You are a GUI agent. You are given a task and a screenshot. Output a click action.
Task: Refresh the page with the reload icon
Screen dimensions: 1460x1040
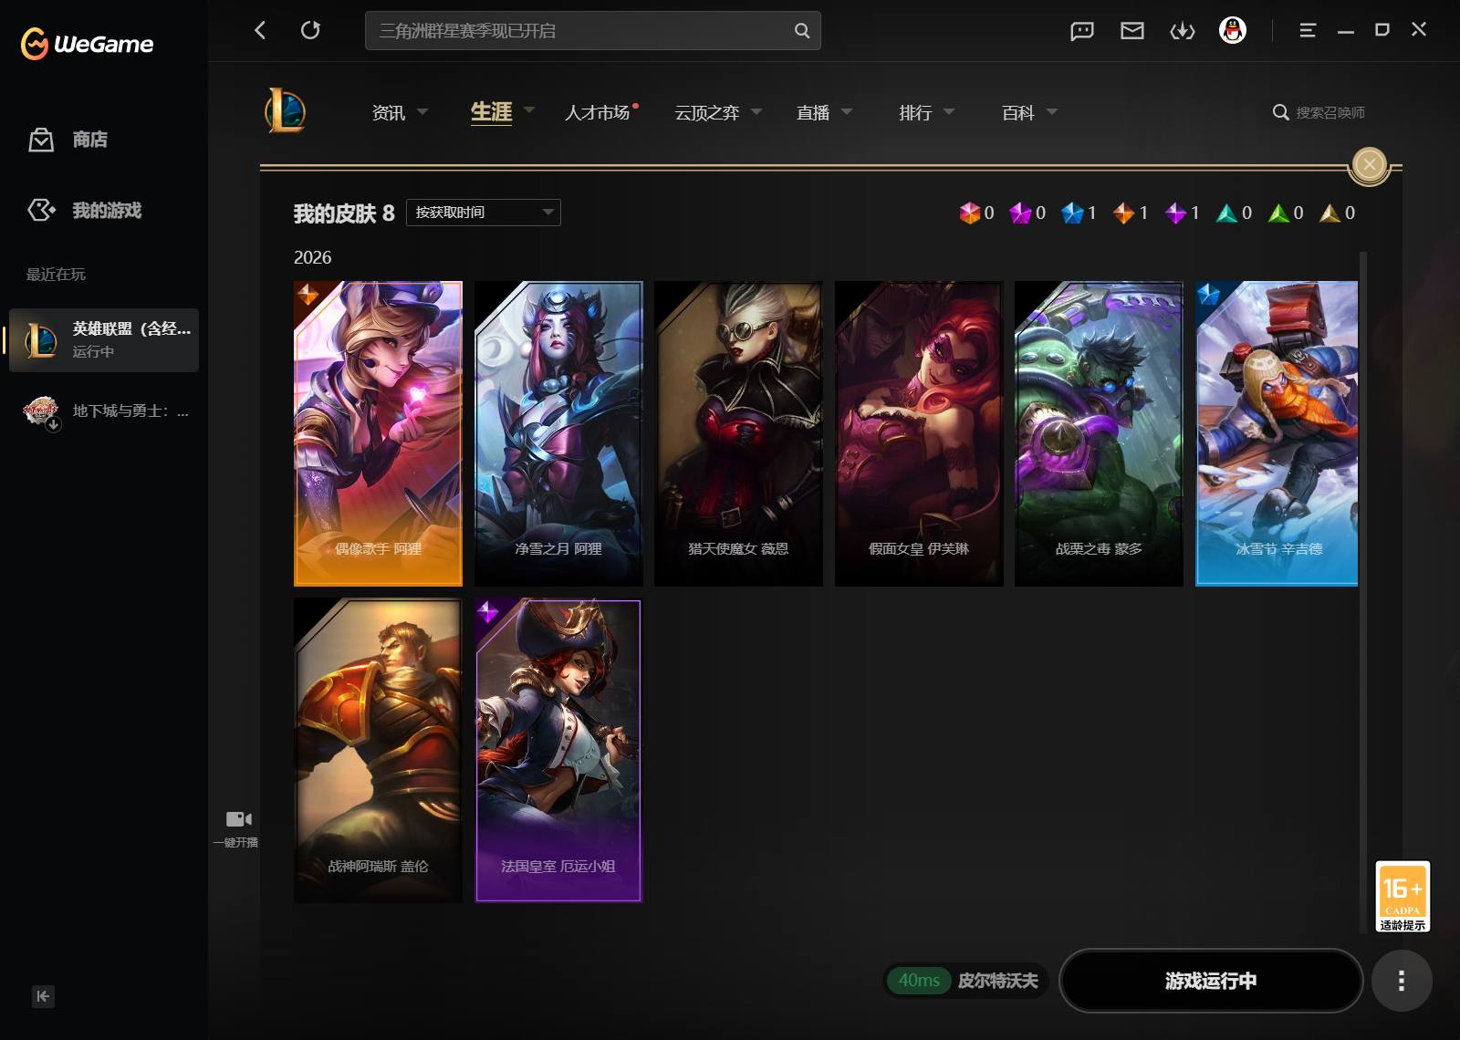[310, 30]
